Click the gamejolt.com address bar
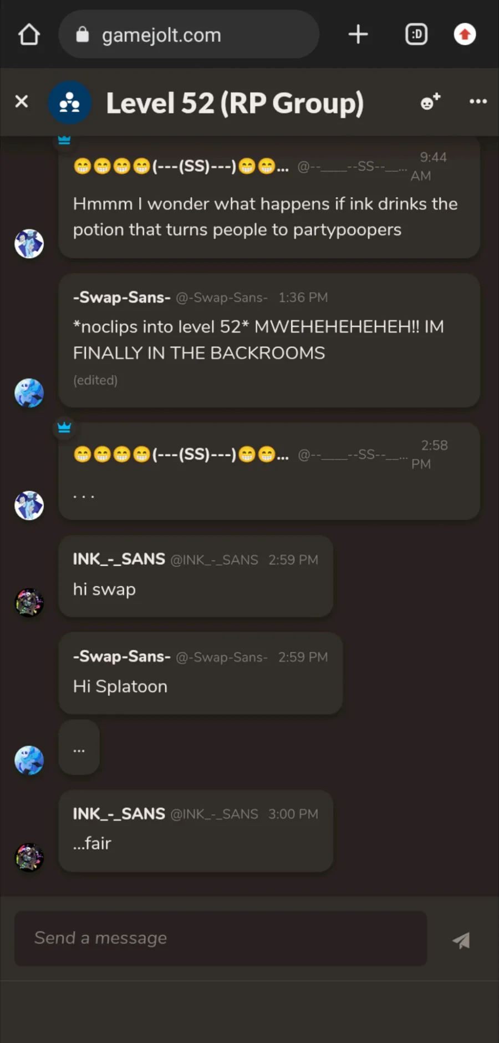Screen dimensions: 499x1043 pyautogui.click(x=189, y=34)
